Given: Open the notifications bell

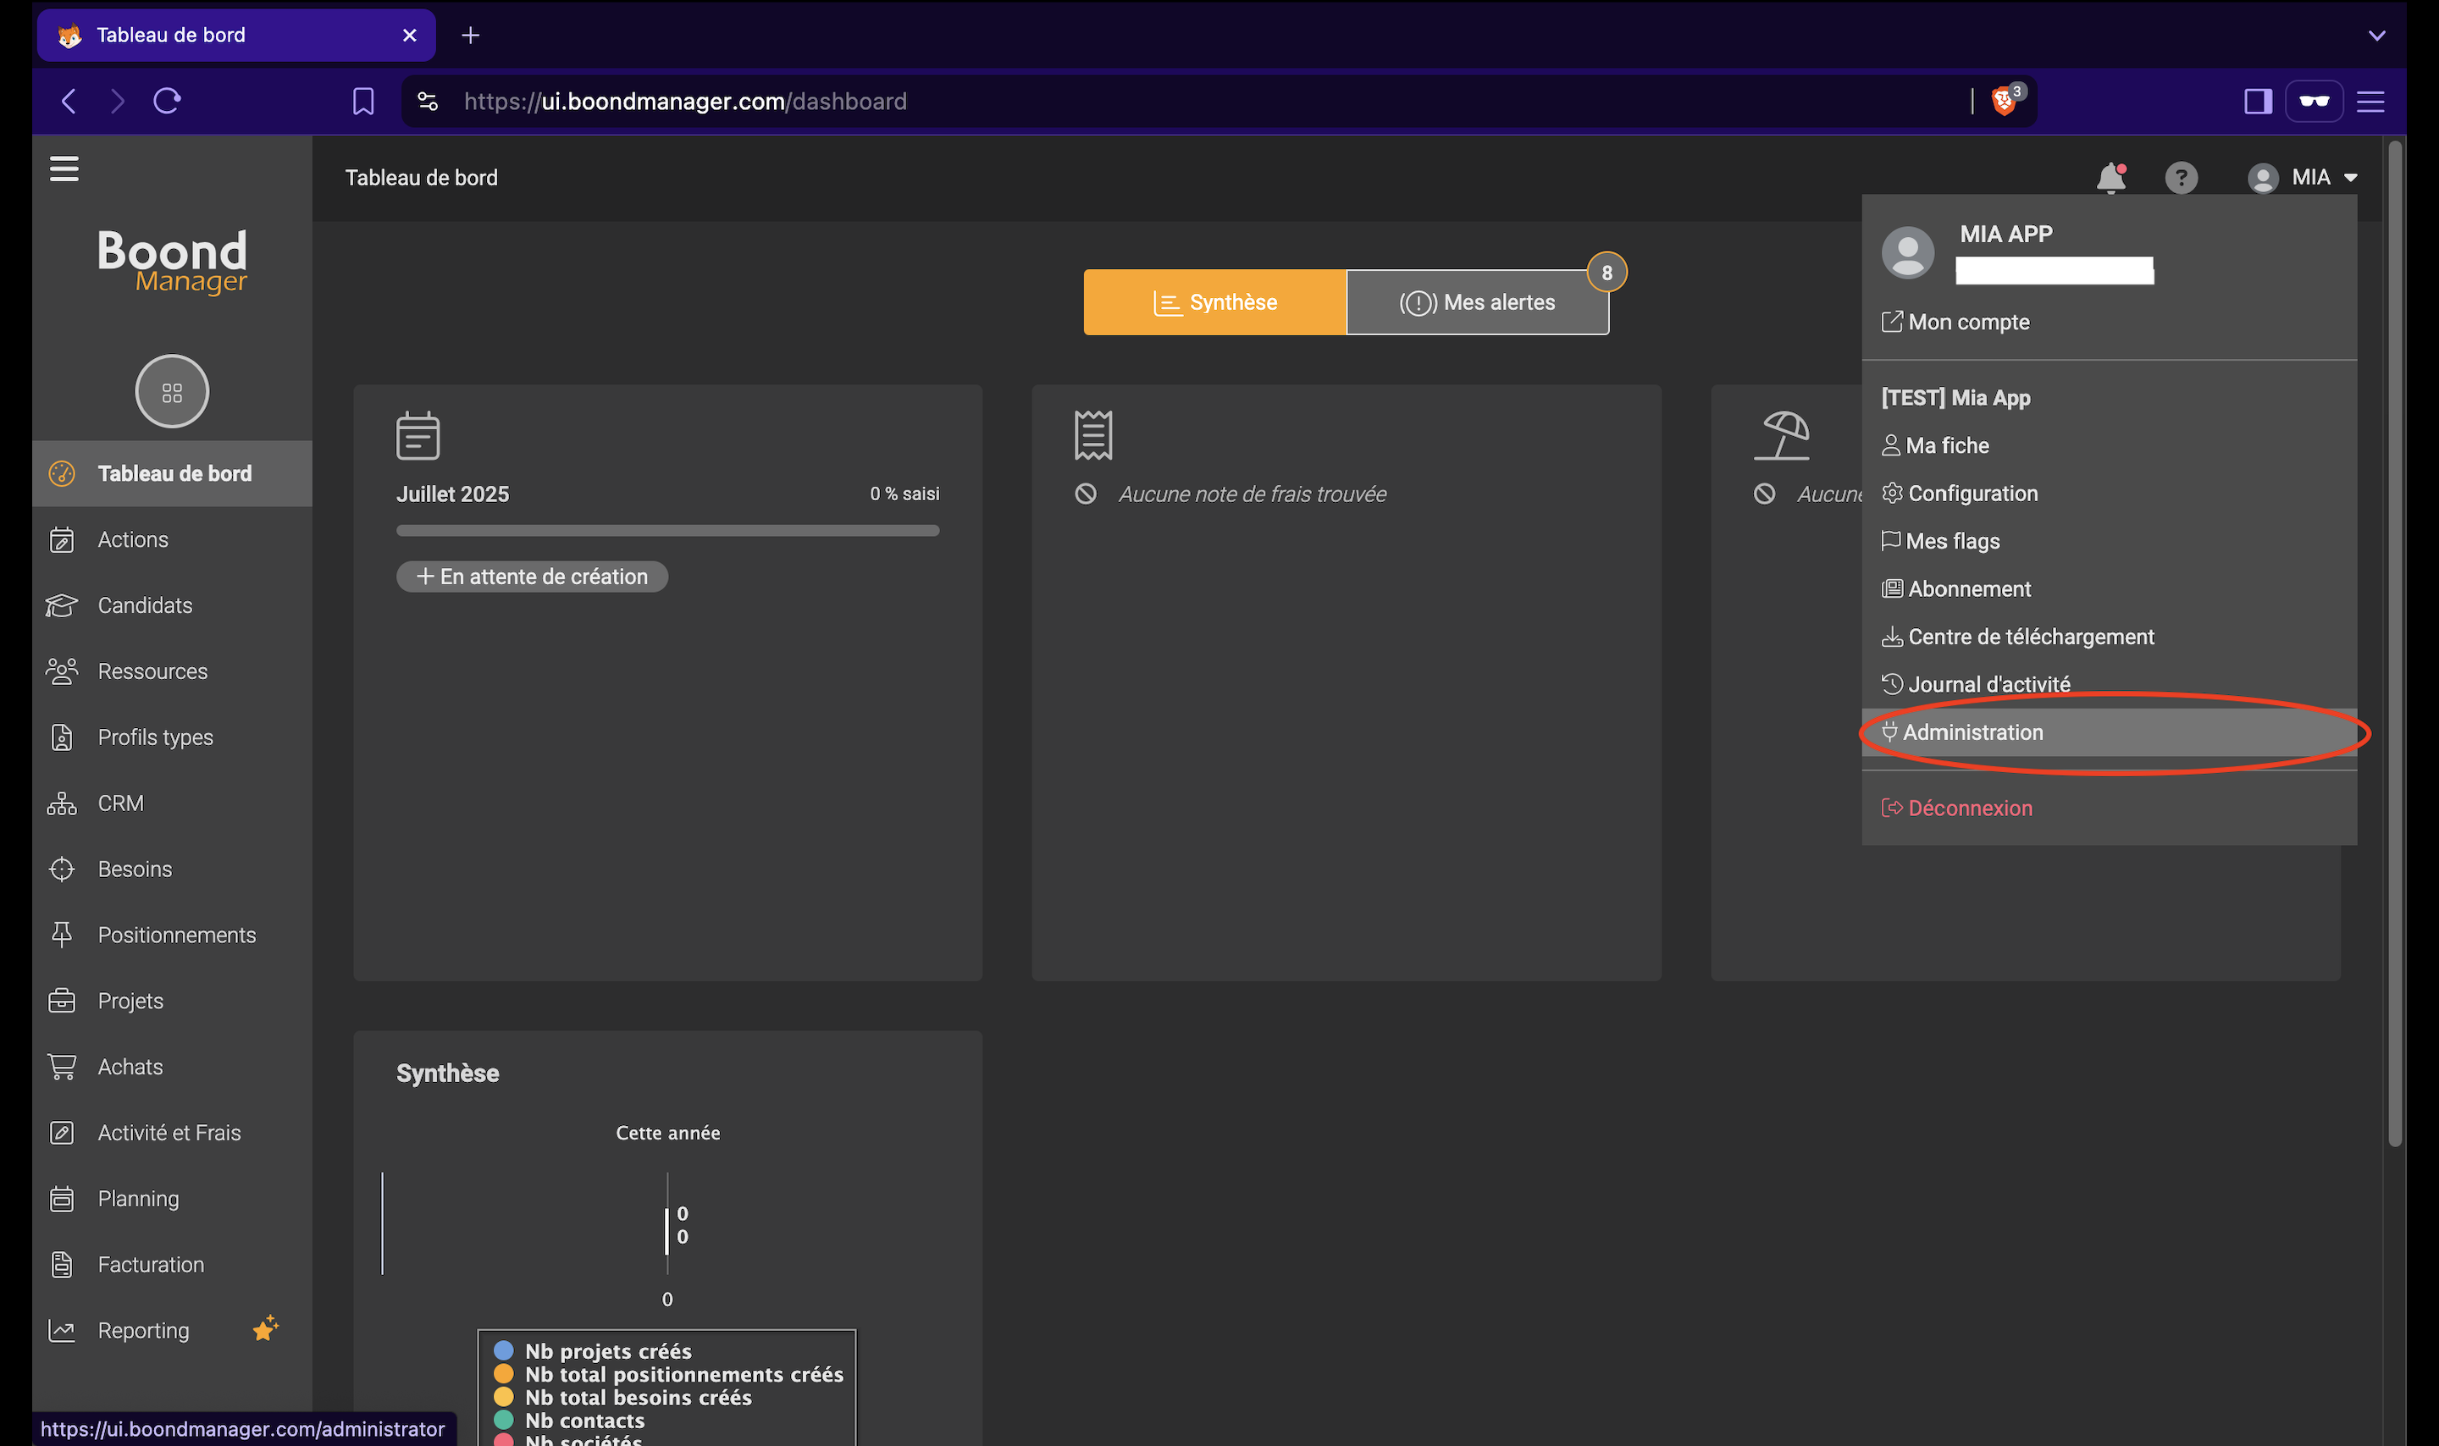Looking at the screenshot, I should pyautogui.click(x=2110, y=177).
